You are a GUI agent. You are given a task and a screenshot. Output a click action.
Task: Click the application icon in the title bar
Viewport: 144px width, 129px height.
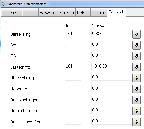[3, 4]
